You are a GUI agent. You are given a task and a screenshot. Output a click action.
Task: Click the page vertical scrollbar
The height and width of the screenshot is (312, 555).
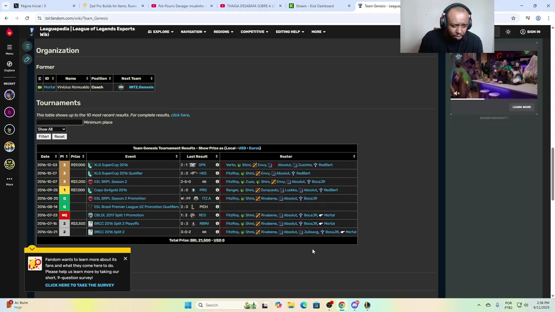552,173
